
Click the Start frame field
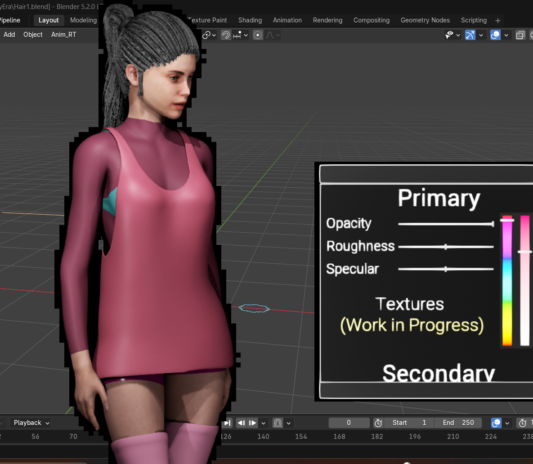(x=409, y=423)
